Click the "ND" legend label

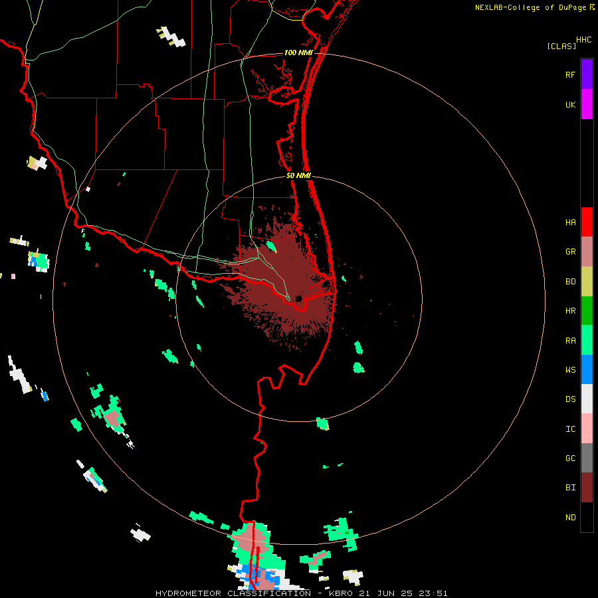(x=570, y=517)
